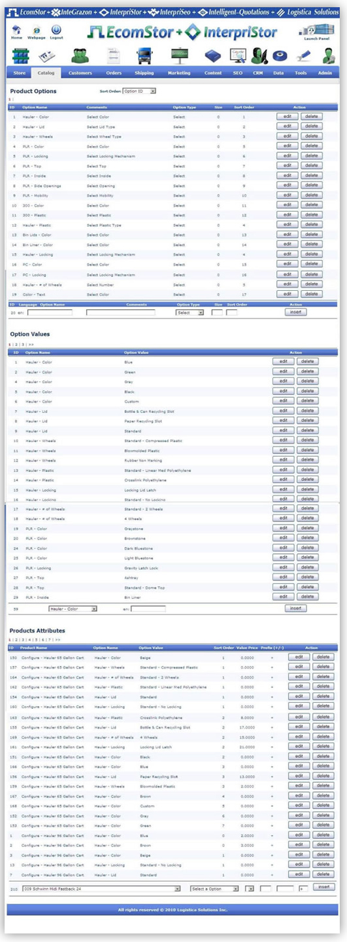Screen dimensions: 347x942
Task: Open the Store tab
Action: tap(20, 73)
